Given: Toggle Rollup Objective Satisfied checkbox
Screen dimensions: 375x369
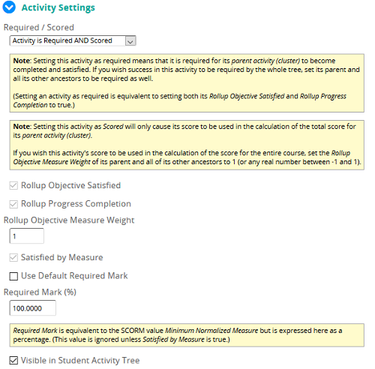Looking at the screenshot, I should click(13, 186).
